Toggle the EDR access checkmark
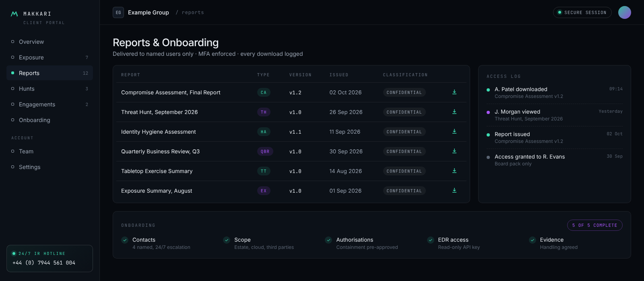The height and width of the screenshot is (281, 644). click(x=431, y=240)
